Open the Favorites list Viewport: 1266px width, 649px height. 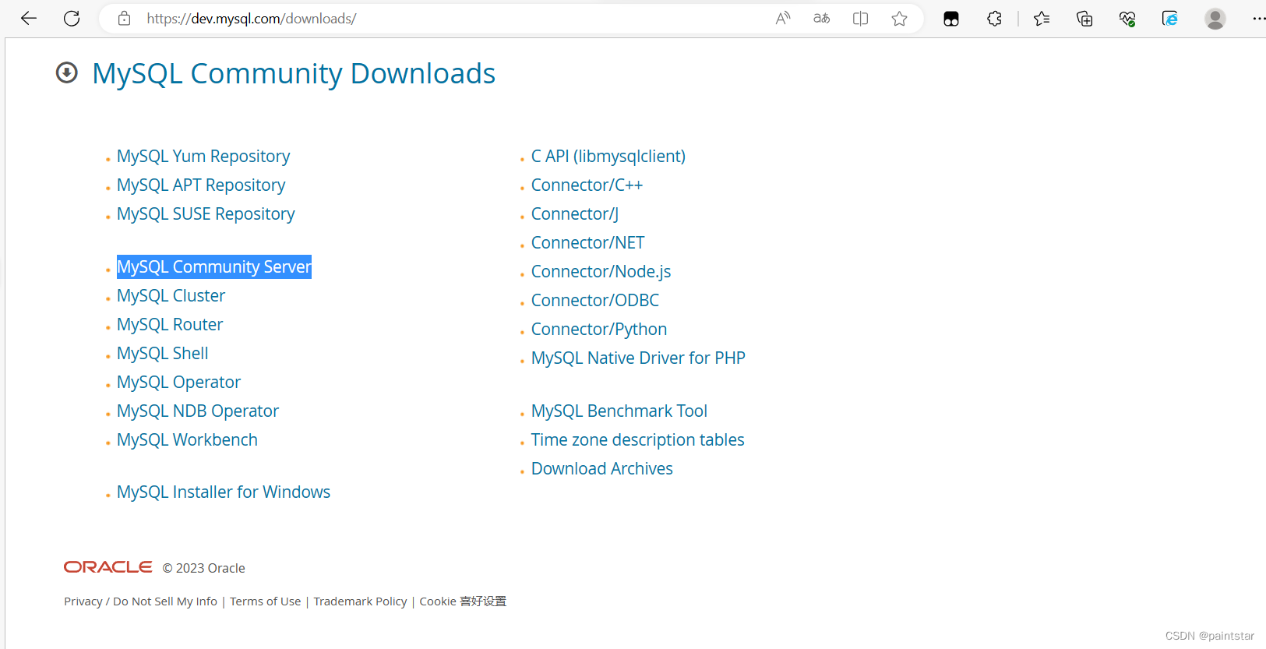point(1042,18)
